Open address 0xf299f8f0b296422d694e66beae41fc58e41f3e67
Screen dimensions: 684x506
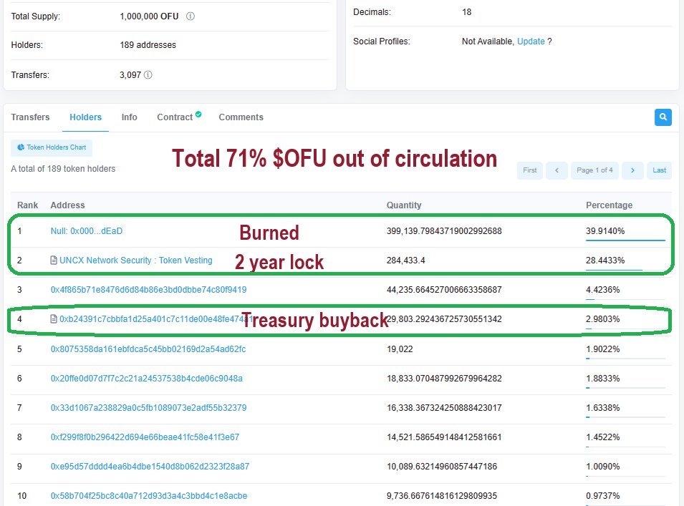pos(145,437)
